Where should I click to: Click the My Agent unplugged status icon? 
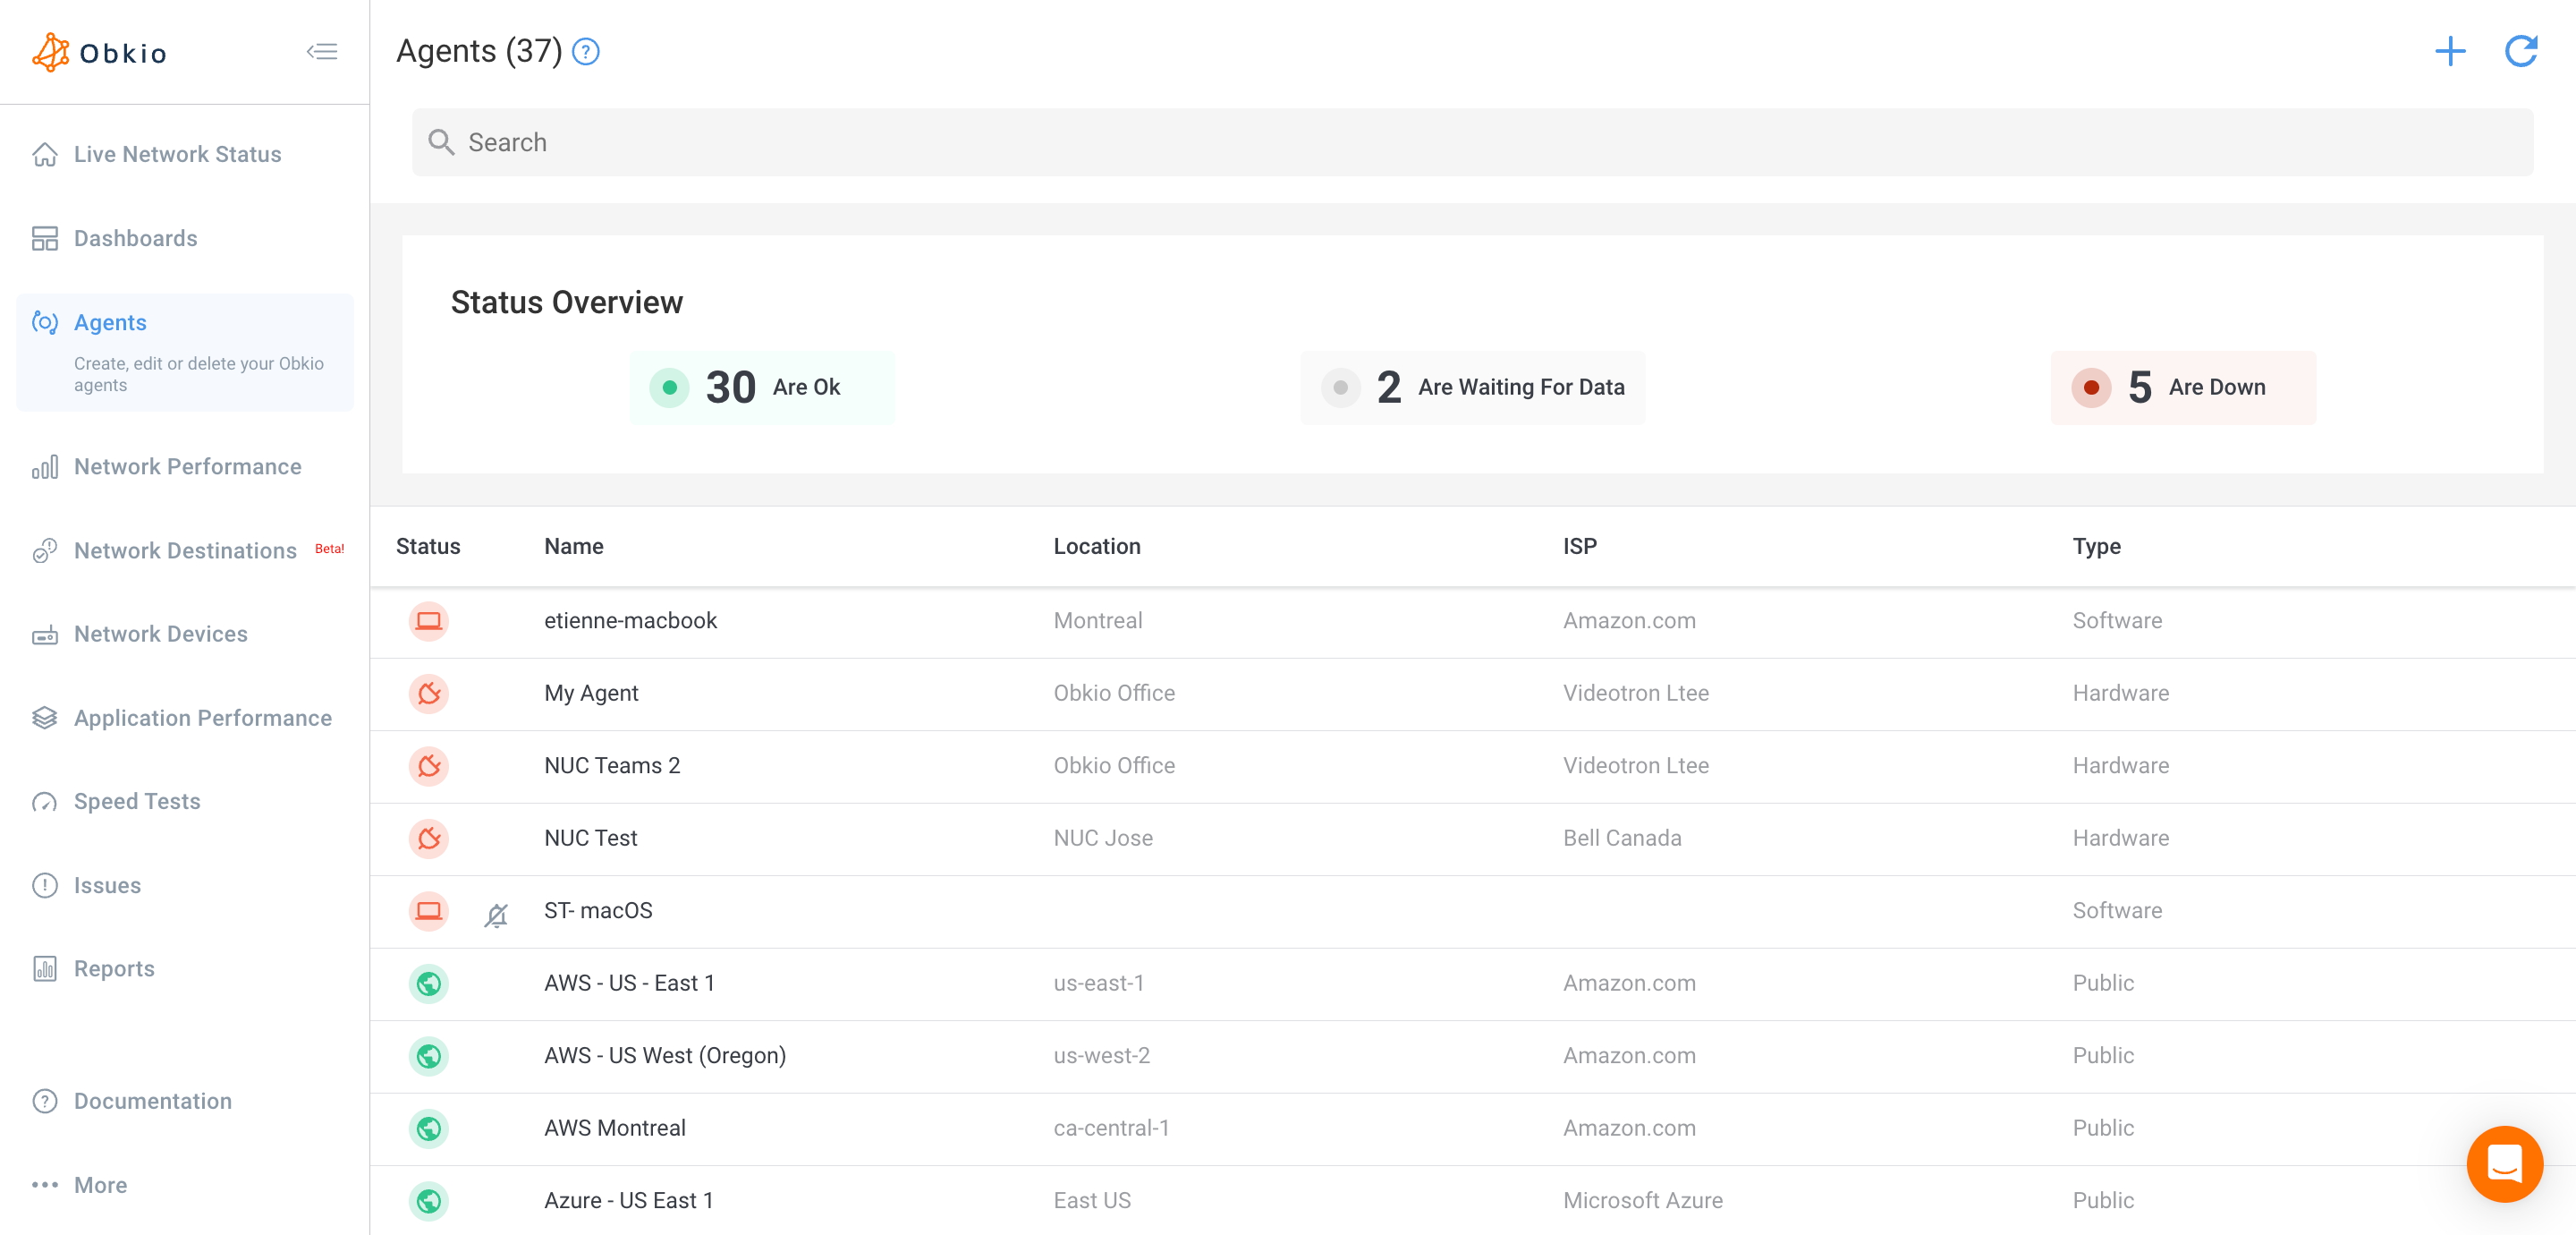(429, 693)
